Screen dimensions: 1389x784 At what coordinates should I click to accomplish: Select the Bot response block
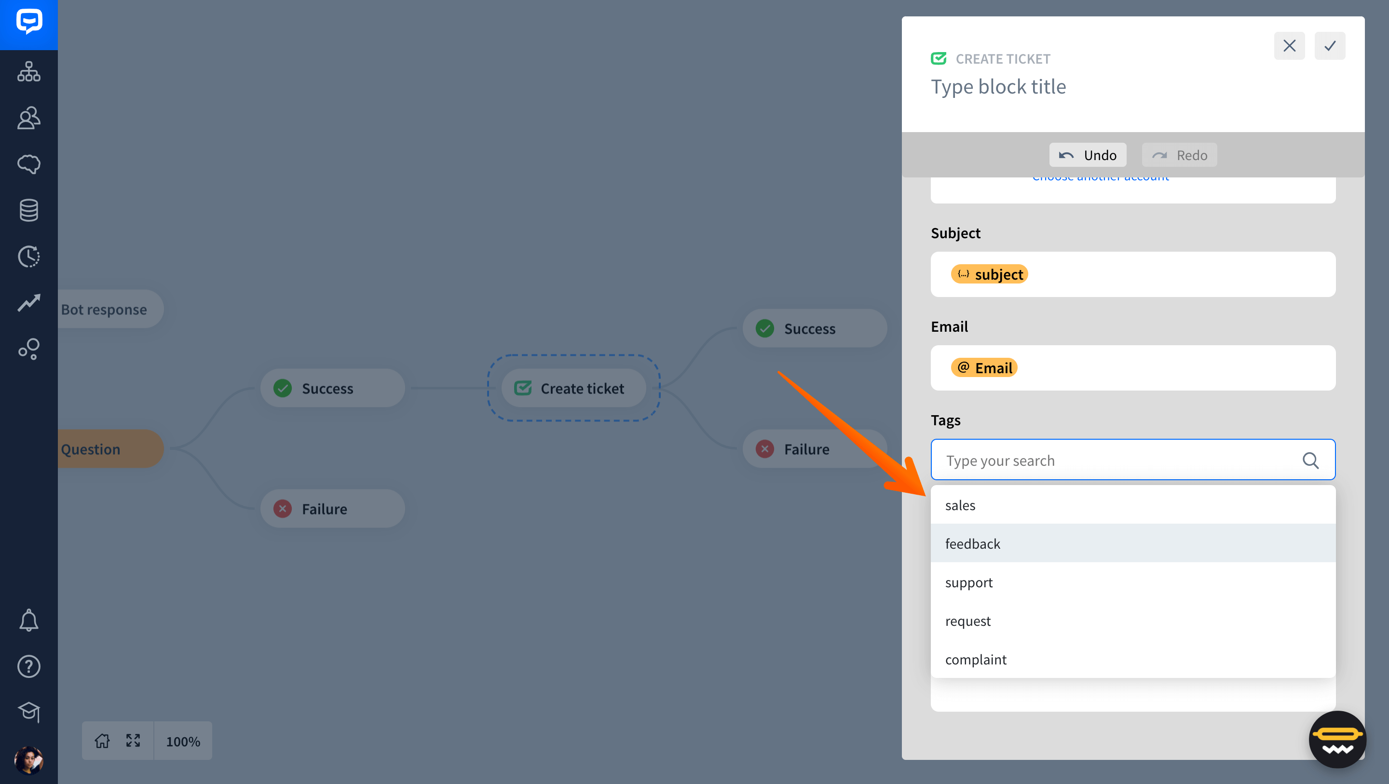(110, 309)
